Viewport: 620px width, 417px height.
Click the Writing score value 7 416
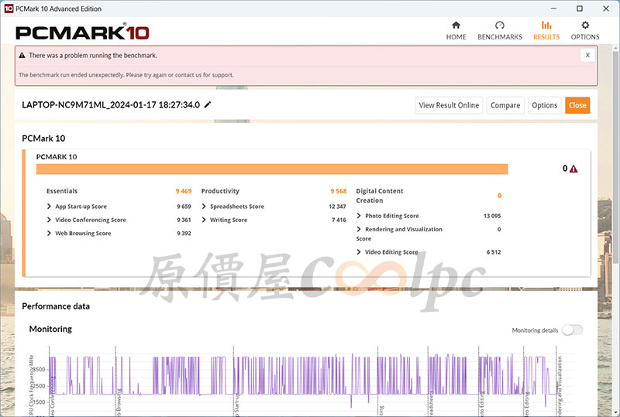tap(339, 220)
